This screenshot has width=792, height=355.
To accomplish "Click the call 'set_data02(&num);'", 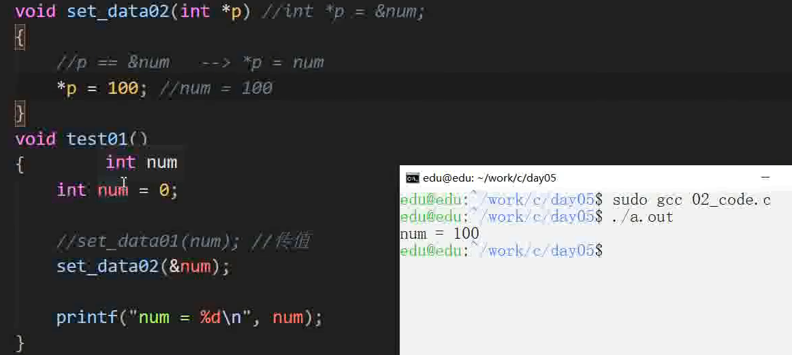I will click(x=143, y=267).
